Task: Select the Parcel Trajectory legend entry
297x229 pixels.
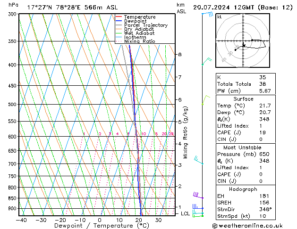Action: pos(145,25)
